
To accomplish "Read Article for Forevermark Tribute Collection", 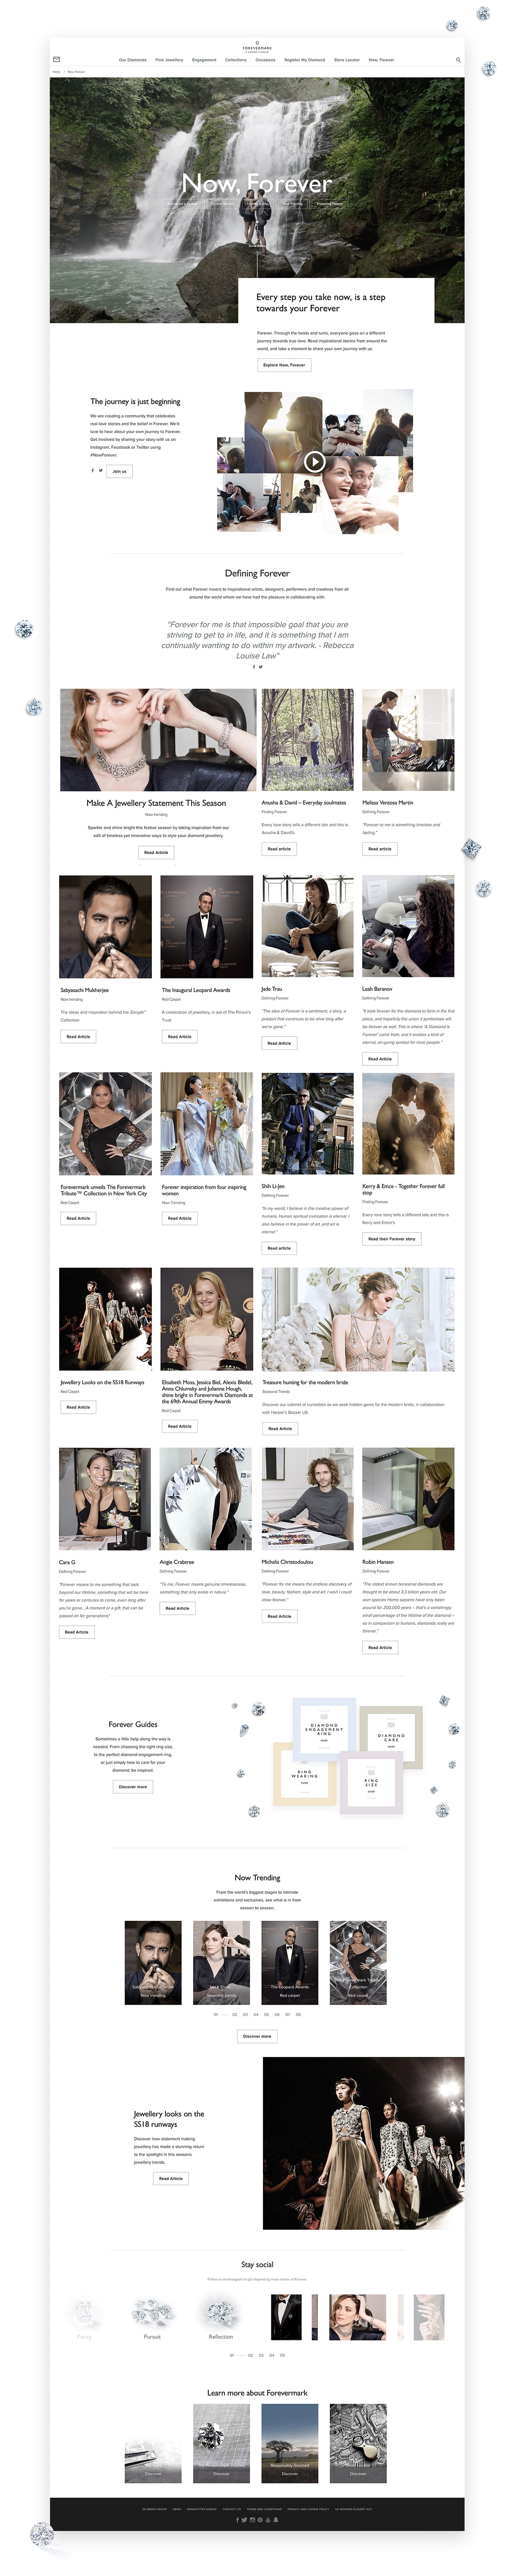I will click(x=78, y=1218).
